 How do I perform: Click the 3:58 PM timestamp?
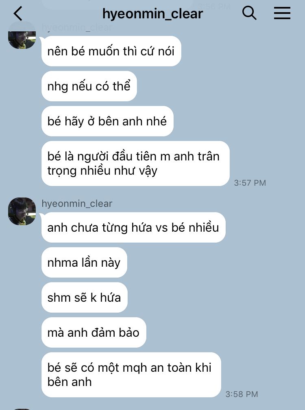(x=242, y=394)
